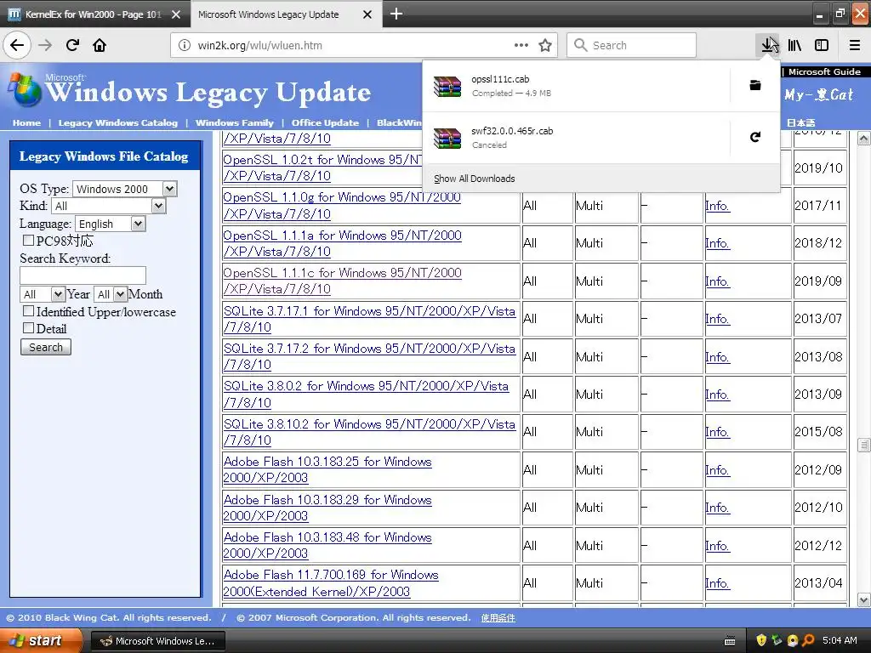This screenshot has width=871, height=653.
Task: Open Info. link for SQLite 3.8.0.2
Action: 717,395
